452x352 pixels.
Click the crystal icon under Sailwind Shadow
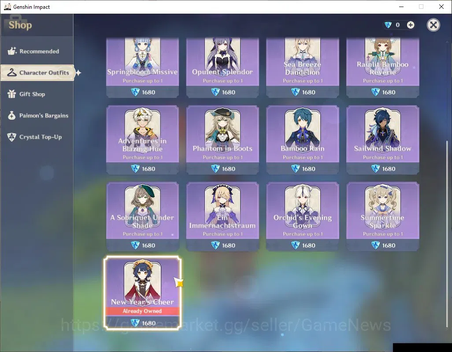[375, 169]
